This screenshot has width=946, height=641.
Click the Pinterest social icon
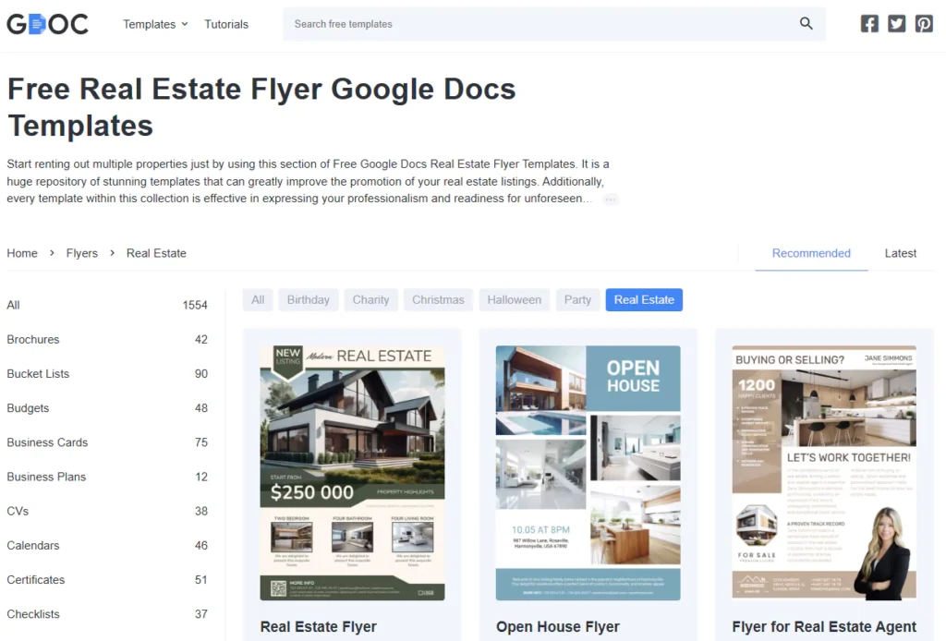pyautogui.click(x=924, y=23)
